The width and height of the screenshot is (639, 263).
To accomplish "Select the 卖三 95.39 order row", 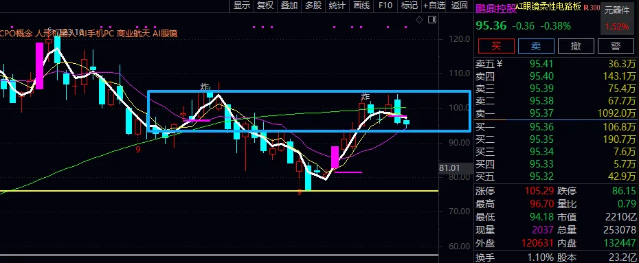I will (x=555, y=89).
